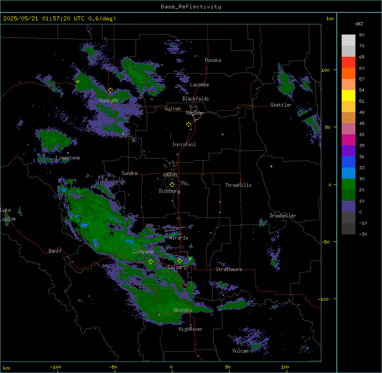Click the yellow diamond marker above Didsbury
Image resolution: width=382 pixels, height=373 pixels.
click(x=172, y=185)
